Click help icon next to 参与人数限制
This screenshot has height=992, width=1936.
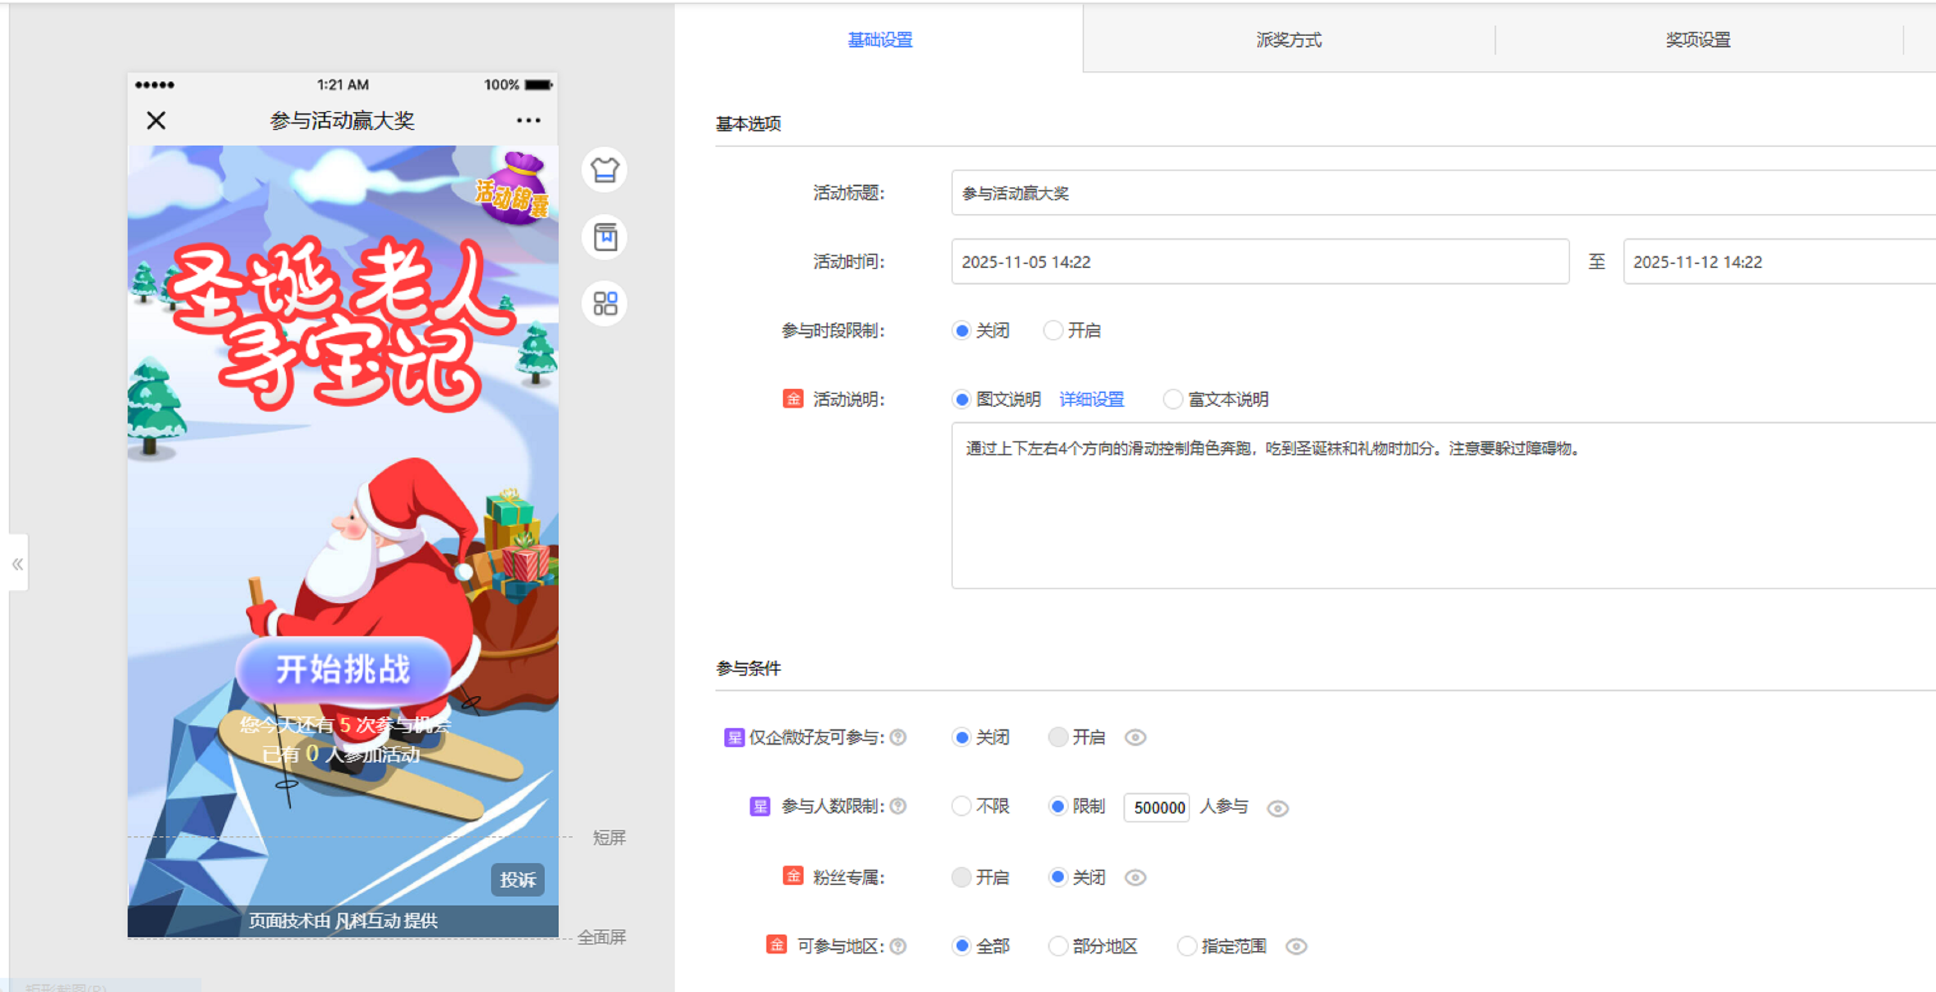[898, 806]
